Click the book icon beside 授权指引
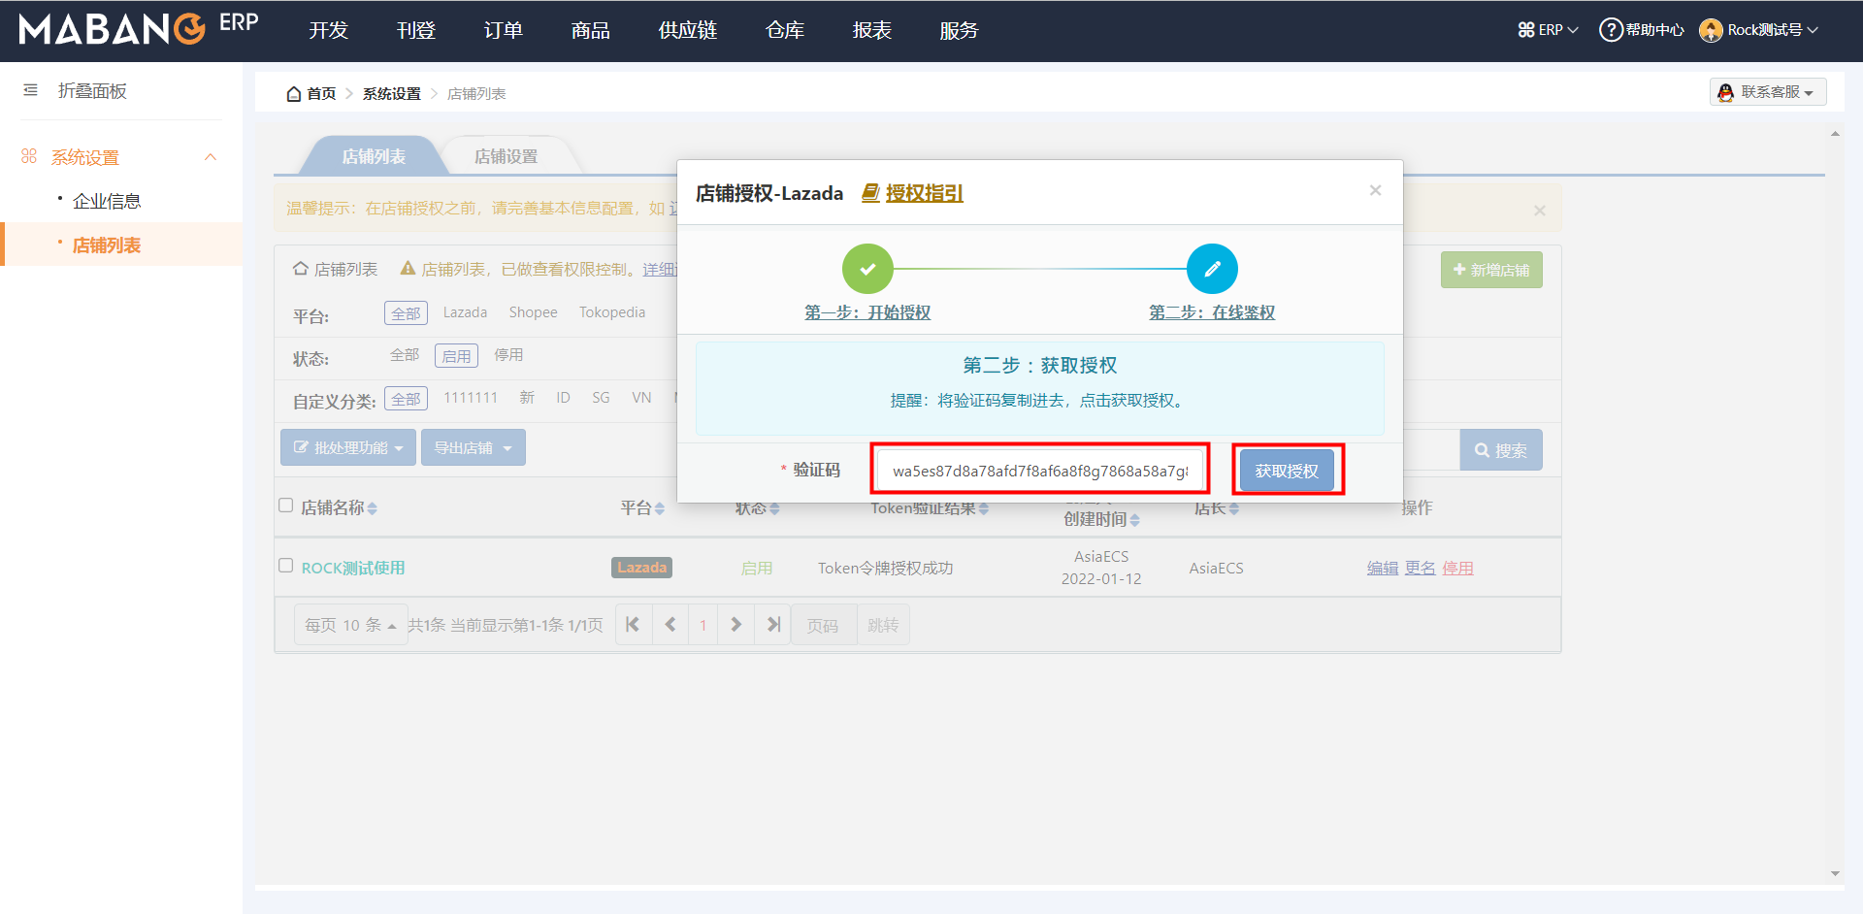The width and height of the screenshot is (1863, 914). click(870, 193)
